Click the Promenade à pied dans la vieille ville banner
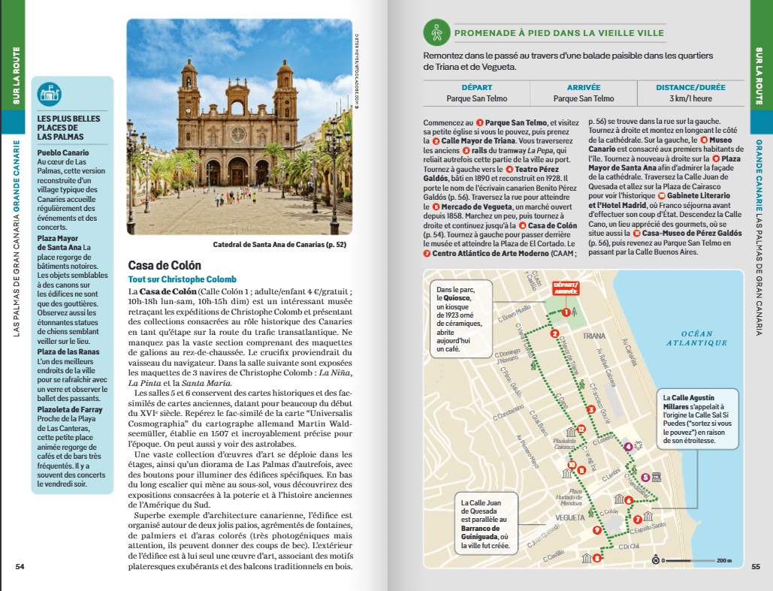Screen dimensions: 773x591 tap(559, 33)
